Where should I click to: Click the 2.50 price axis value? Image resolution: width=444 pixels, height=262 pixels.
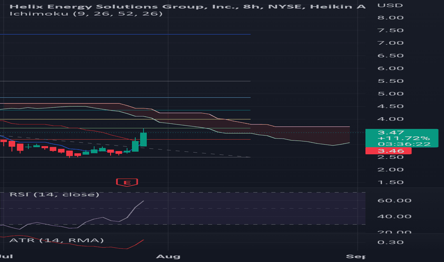tap(391, 157)
